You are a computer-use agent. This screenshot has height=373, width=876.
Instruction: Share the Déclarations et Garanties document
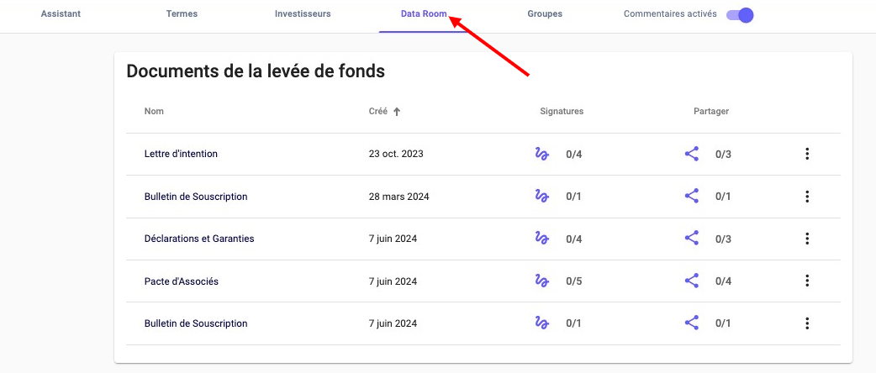(x=692, y=239)
